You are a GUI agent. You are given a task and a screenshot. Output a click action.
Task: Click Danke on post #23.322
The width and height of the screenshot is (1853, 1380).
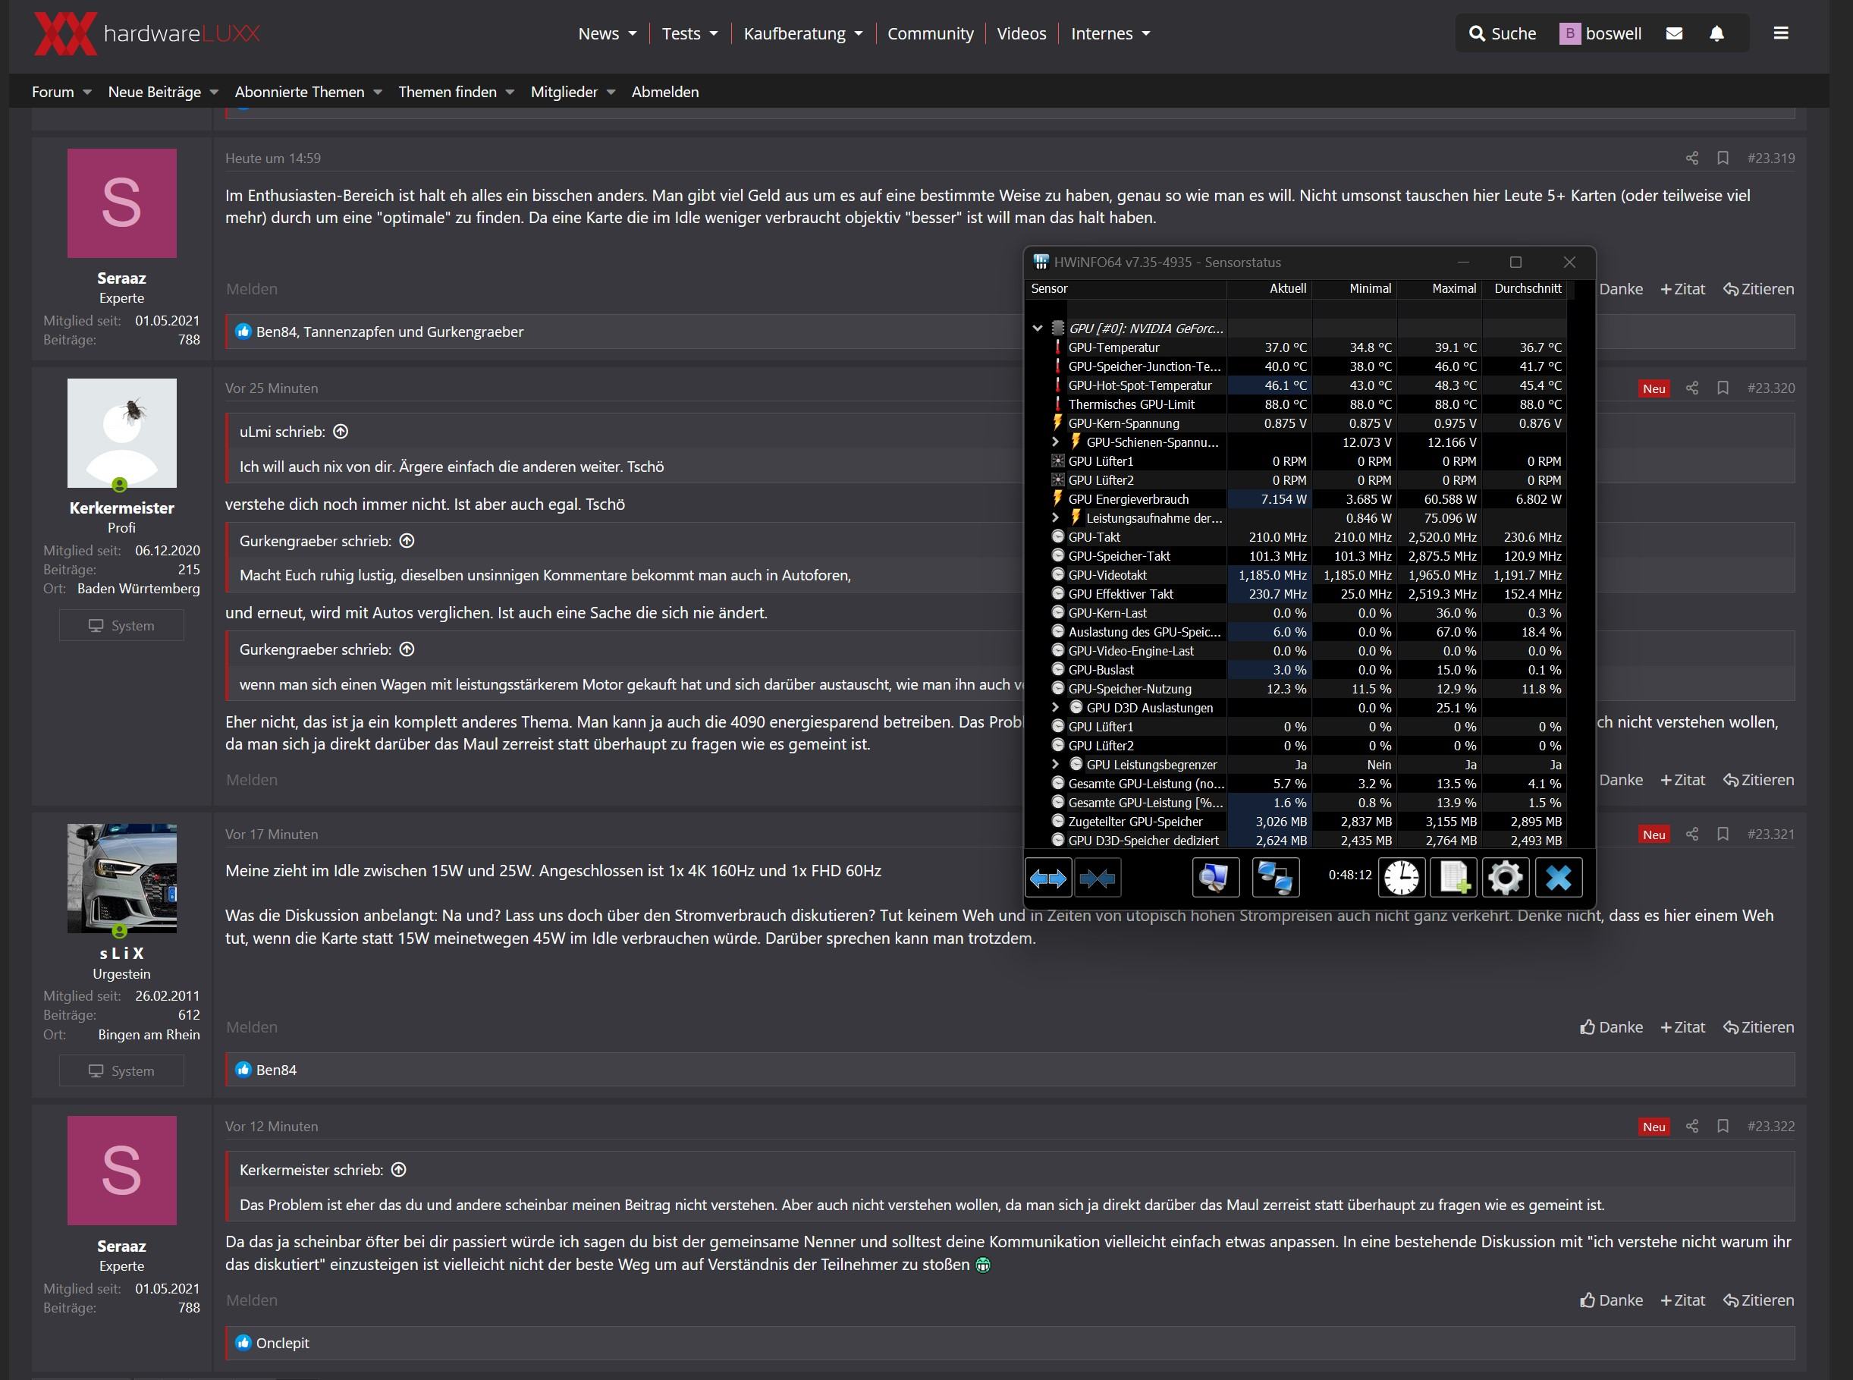tap(1611, 1300)
